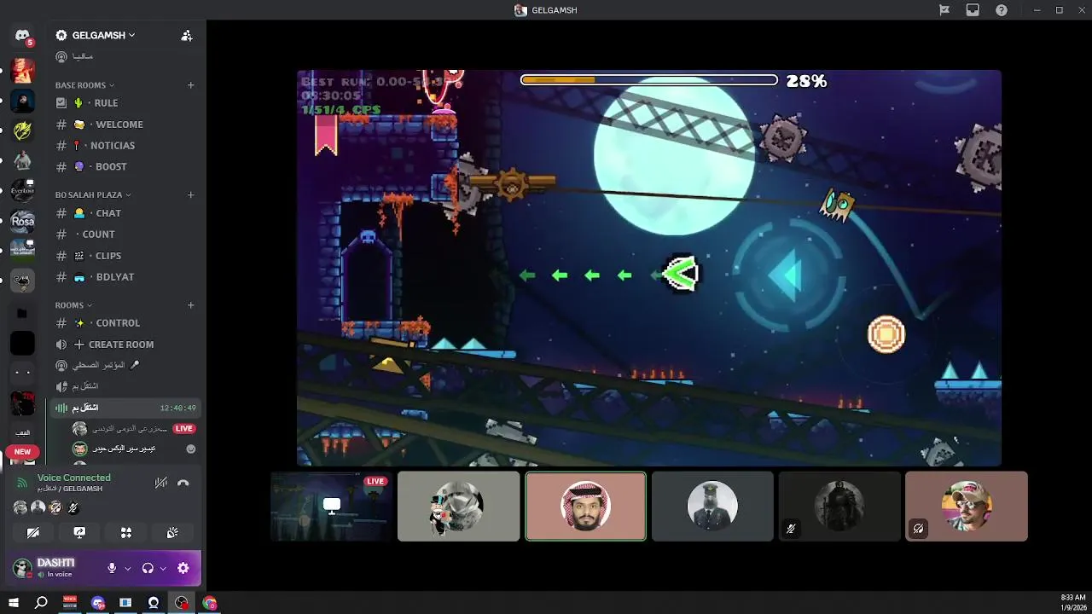Viewport: 1092px width, 614px height.
Task: Open the help question mark icon
Action: coord(1002,10)
